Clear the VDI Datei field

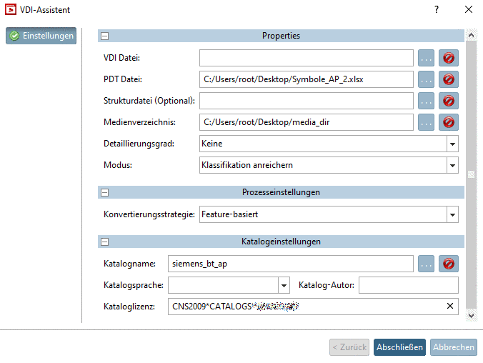449,58
